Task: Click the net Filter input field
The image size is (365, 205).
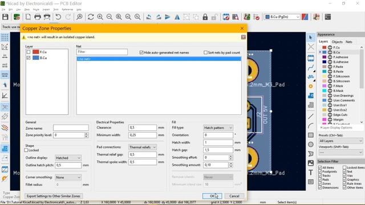Action: coord(102,52)
